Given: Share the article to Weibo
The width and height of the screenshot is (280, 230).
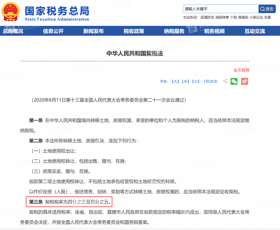Looking at the screenshot, I should click(x=244, y=81).
